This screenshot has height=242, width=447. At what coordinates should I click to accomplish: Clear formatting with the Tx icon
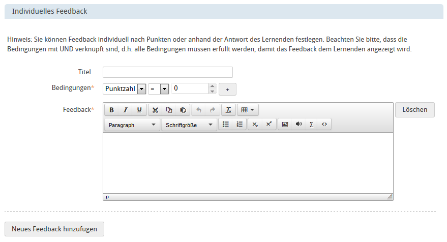click(229, 110)
